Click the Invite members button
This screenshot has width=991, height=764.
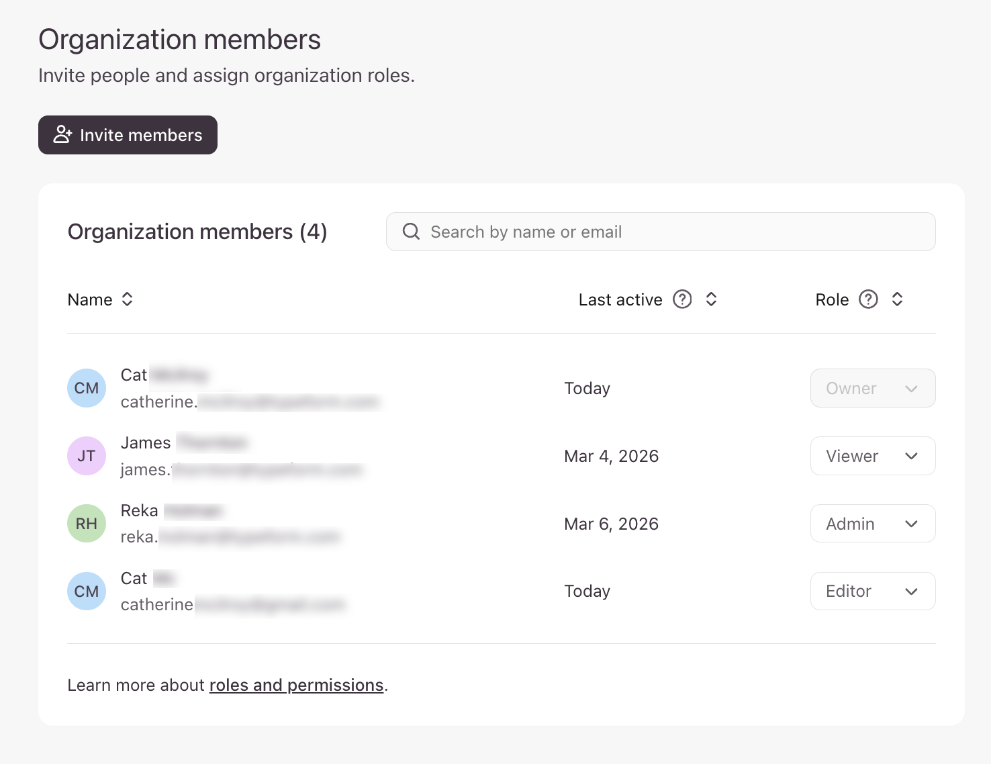128,135
